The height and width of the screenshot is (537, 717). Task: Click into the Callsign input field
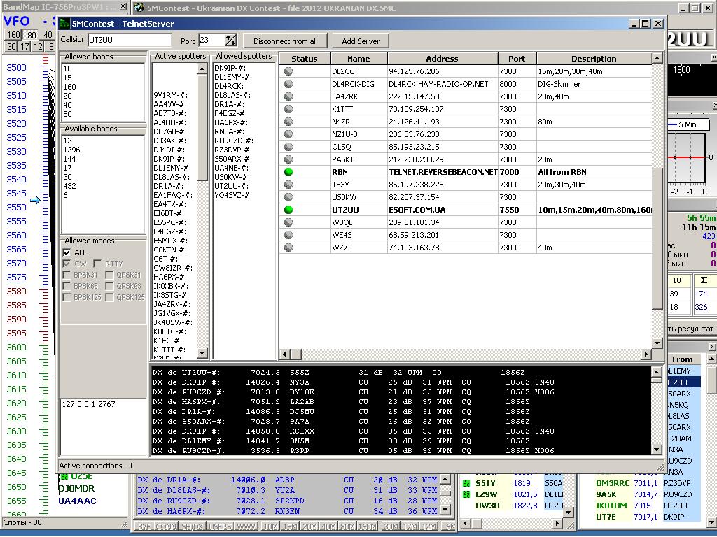tap(129, 41)
